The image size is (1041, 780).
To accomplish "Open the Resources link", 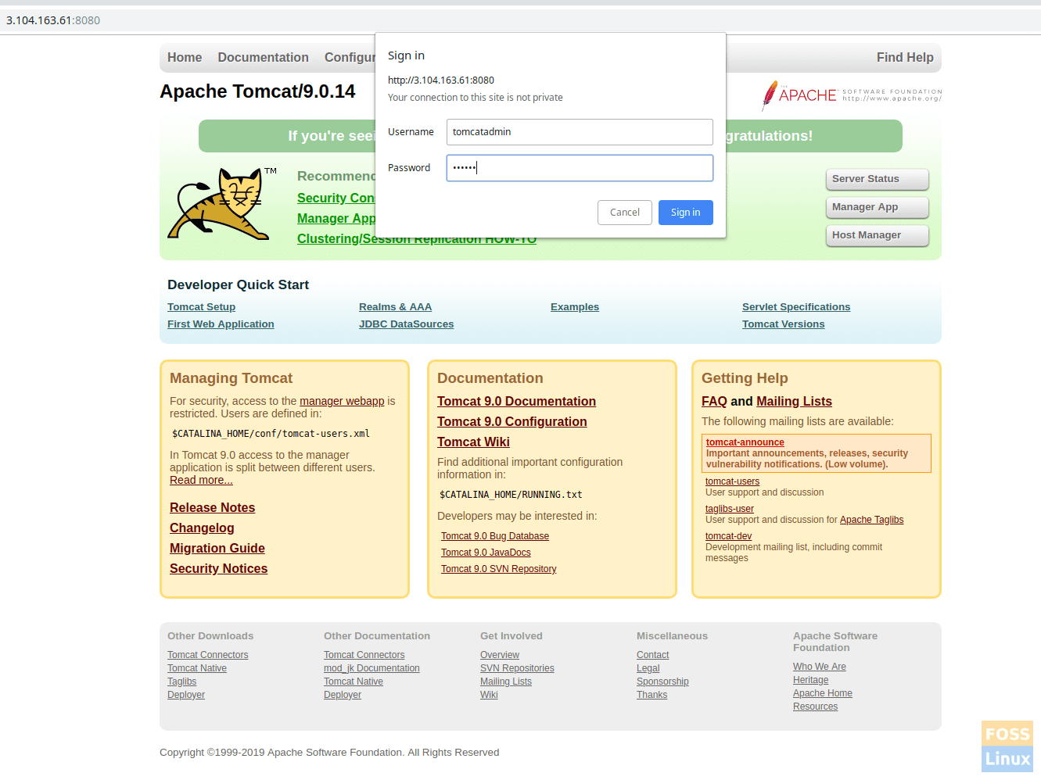I will click(x=815, y=707).
